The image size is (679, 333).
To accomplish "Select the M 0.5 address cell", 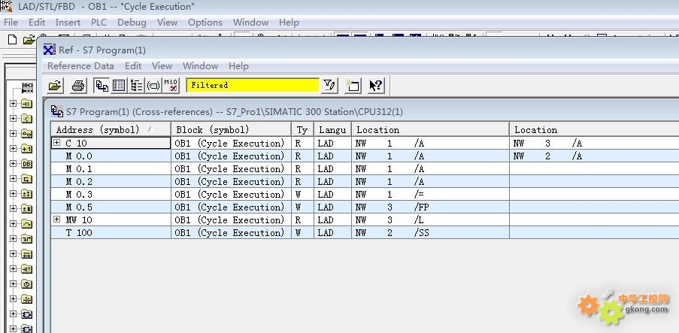I will pyautogui.click(x=111, y=207).
